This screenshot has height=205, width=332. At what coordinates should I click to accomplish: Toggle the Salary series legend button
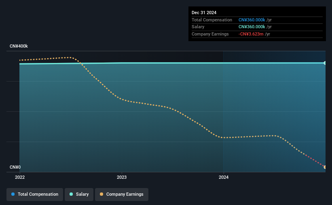click(x=79, y=194)
